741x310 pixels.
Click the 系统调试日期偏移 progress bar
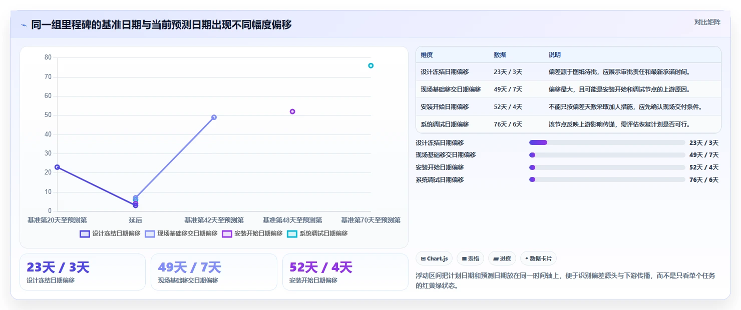pos(607,179)
